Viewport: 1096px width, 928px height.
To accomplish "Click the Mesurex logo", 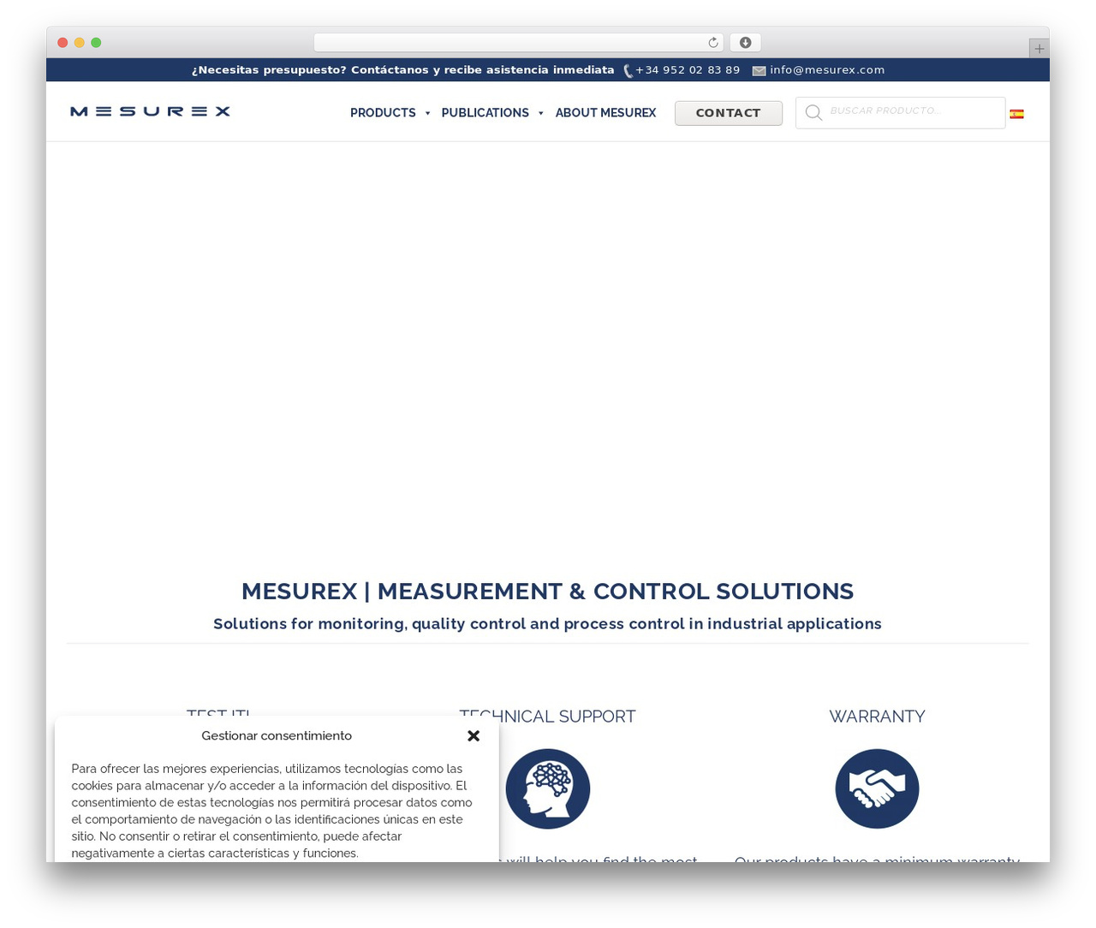I will point(150,111).
